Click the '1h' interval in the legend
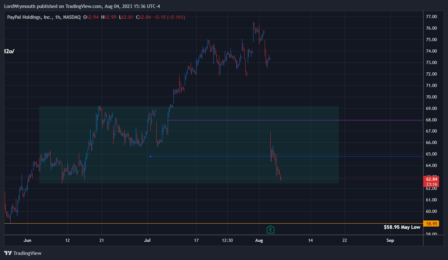Viewport: 448px width, 260px height. point(58,17)
